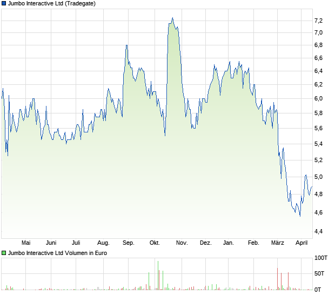Click the 'Okt.' month axis label

(155, 243)
